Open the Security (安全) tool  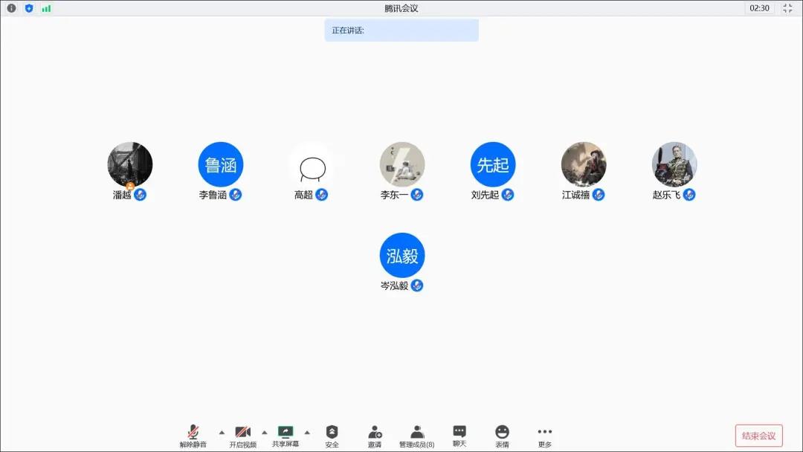point(332,435)
